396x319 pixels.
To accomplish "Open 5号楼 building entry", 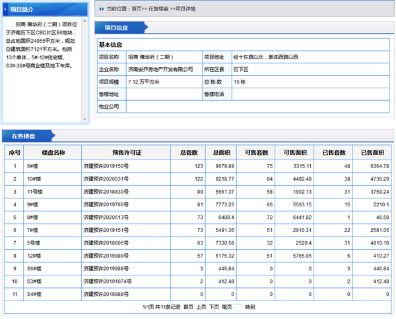I will (x=34, y=243).
